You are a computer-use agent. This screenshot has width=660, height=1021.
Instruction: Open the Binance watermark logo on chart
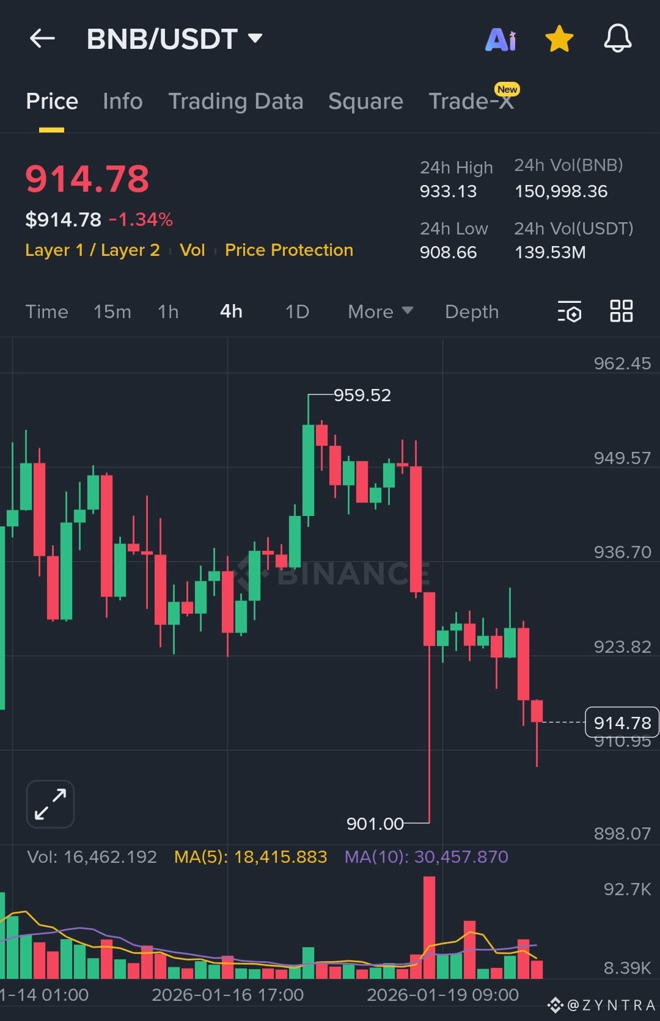pyautogui.click(x=333, y=574)
